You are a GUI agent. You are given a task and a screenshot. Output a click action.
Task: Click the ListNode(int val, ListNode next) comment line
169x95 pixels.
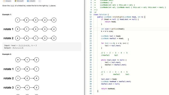pyautogui.click(x=133, y=7)
